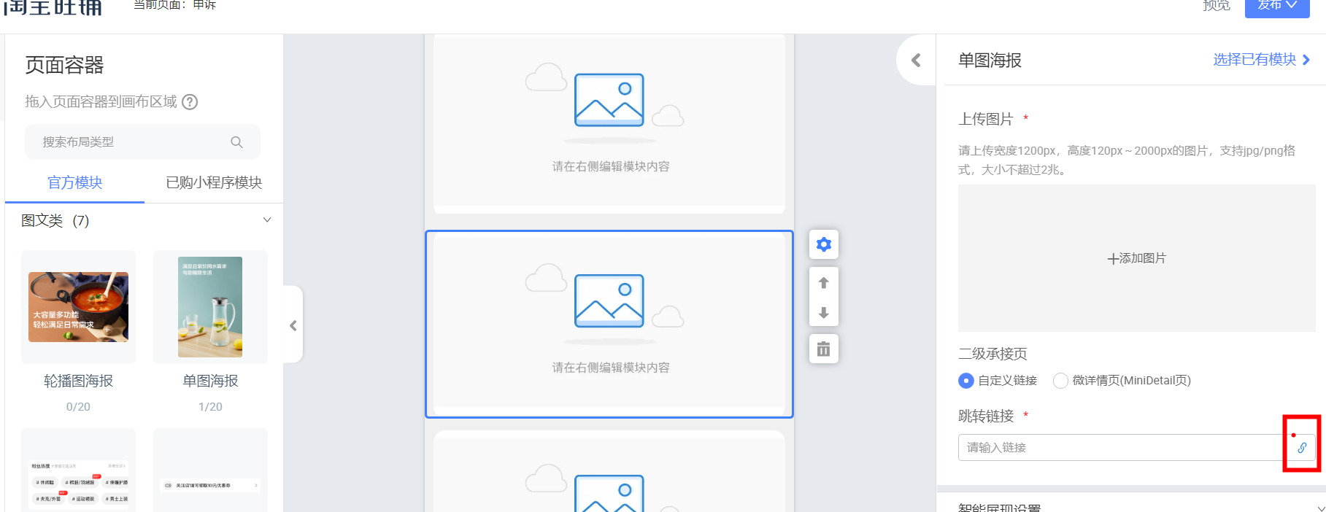Select the 微详情页(MiniDetail页) radio option
The image size is (1326, 512).
tap(1060, 381)
